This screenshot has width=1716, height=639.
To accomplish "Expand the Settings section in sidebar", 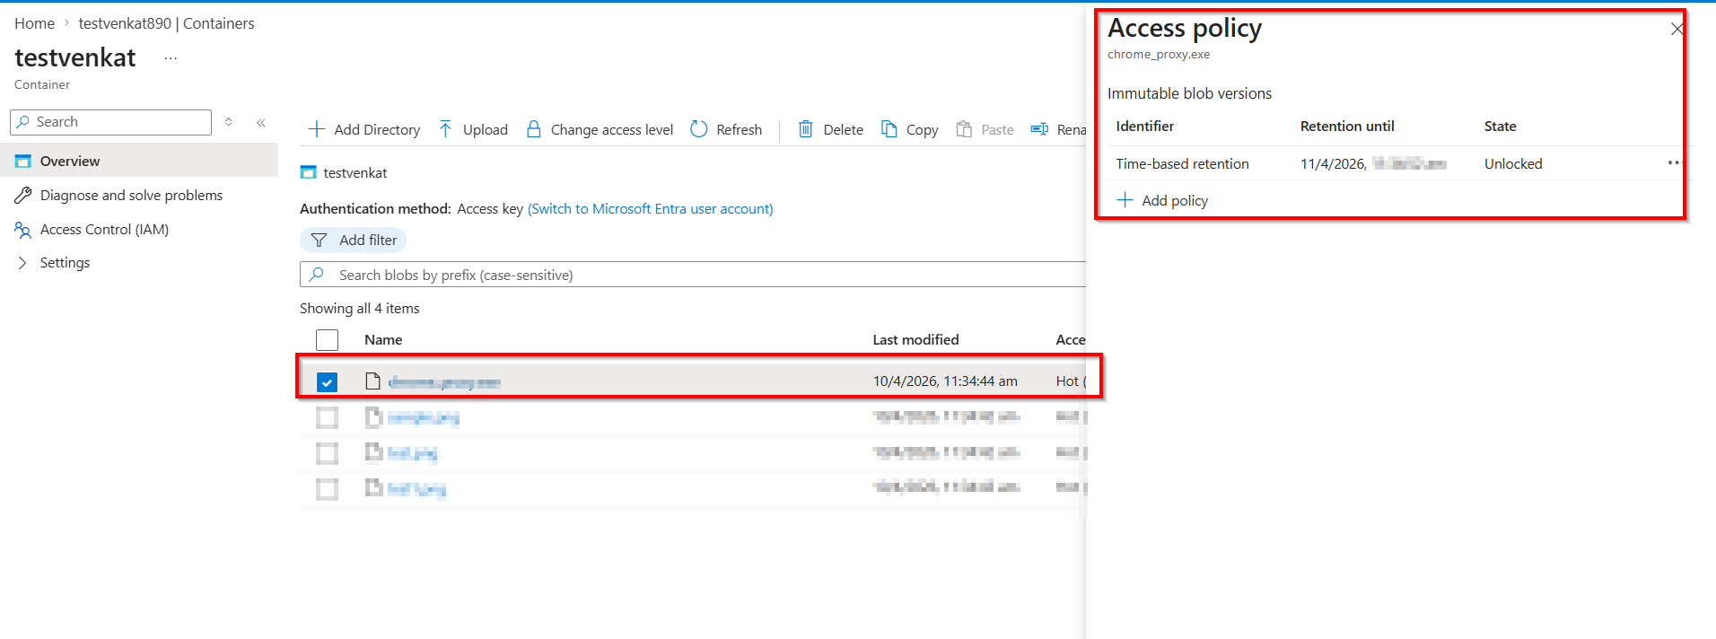I will click(x=22, y=263).
